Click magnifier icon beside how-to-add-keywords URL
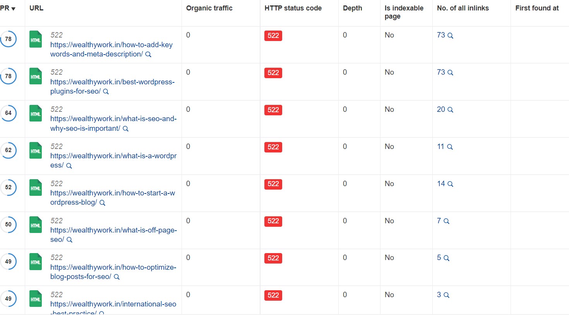This screenshot has width=569, height=315. point(148,55)
